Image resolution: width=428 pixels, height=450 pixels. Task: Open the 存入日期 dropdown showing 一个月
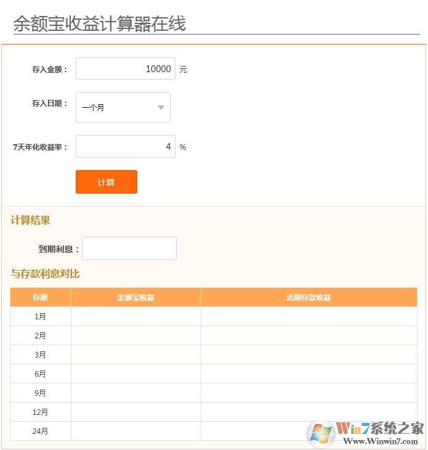point(123,107)
